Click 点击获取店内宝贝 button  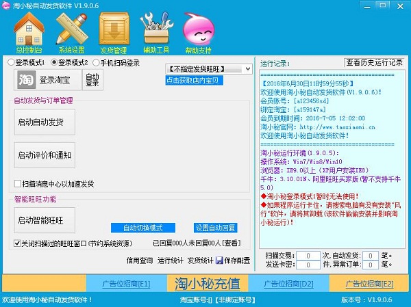point(195,81)
